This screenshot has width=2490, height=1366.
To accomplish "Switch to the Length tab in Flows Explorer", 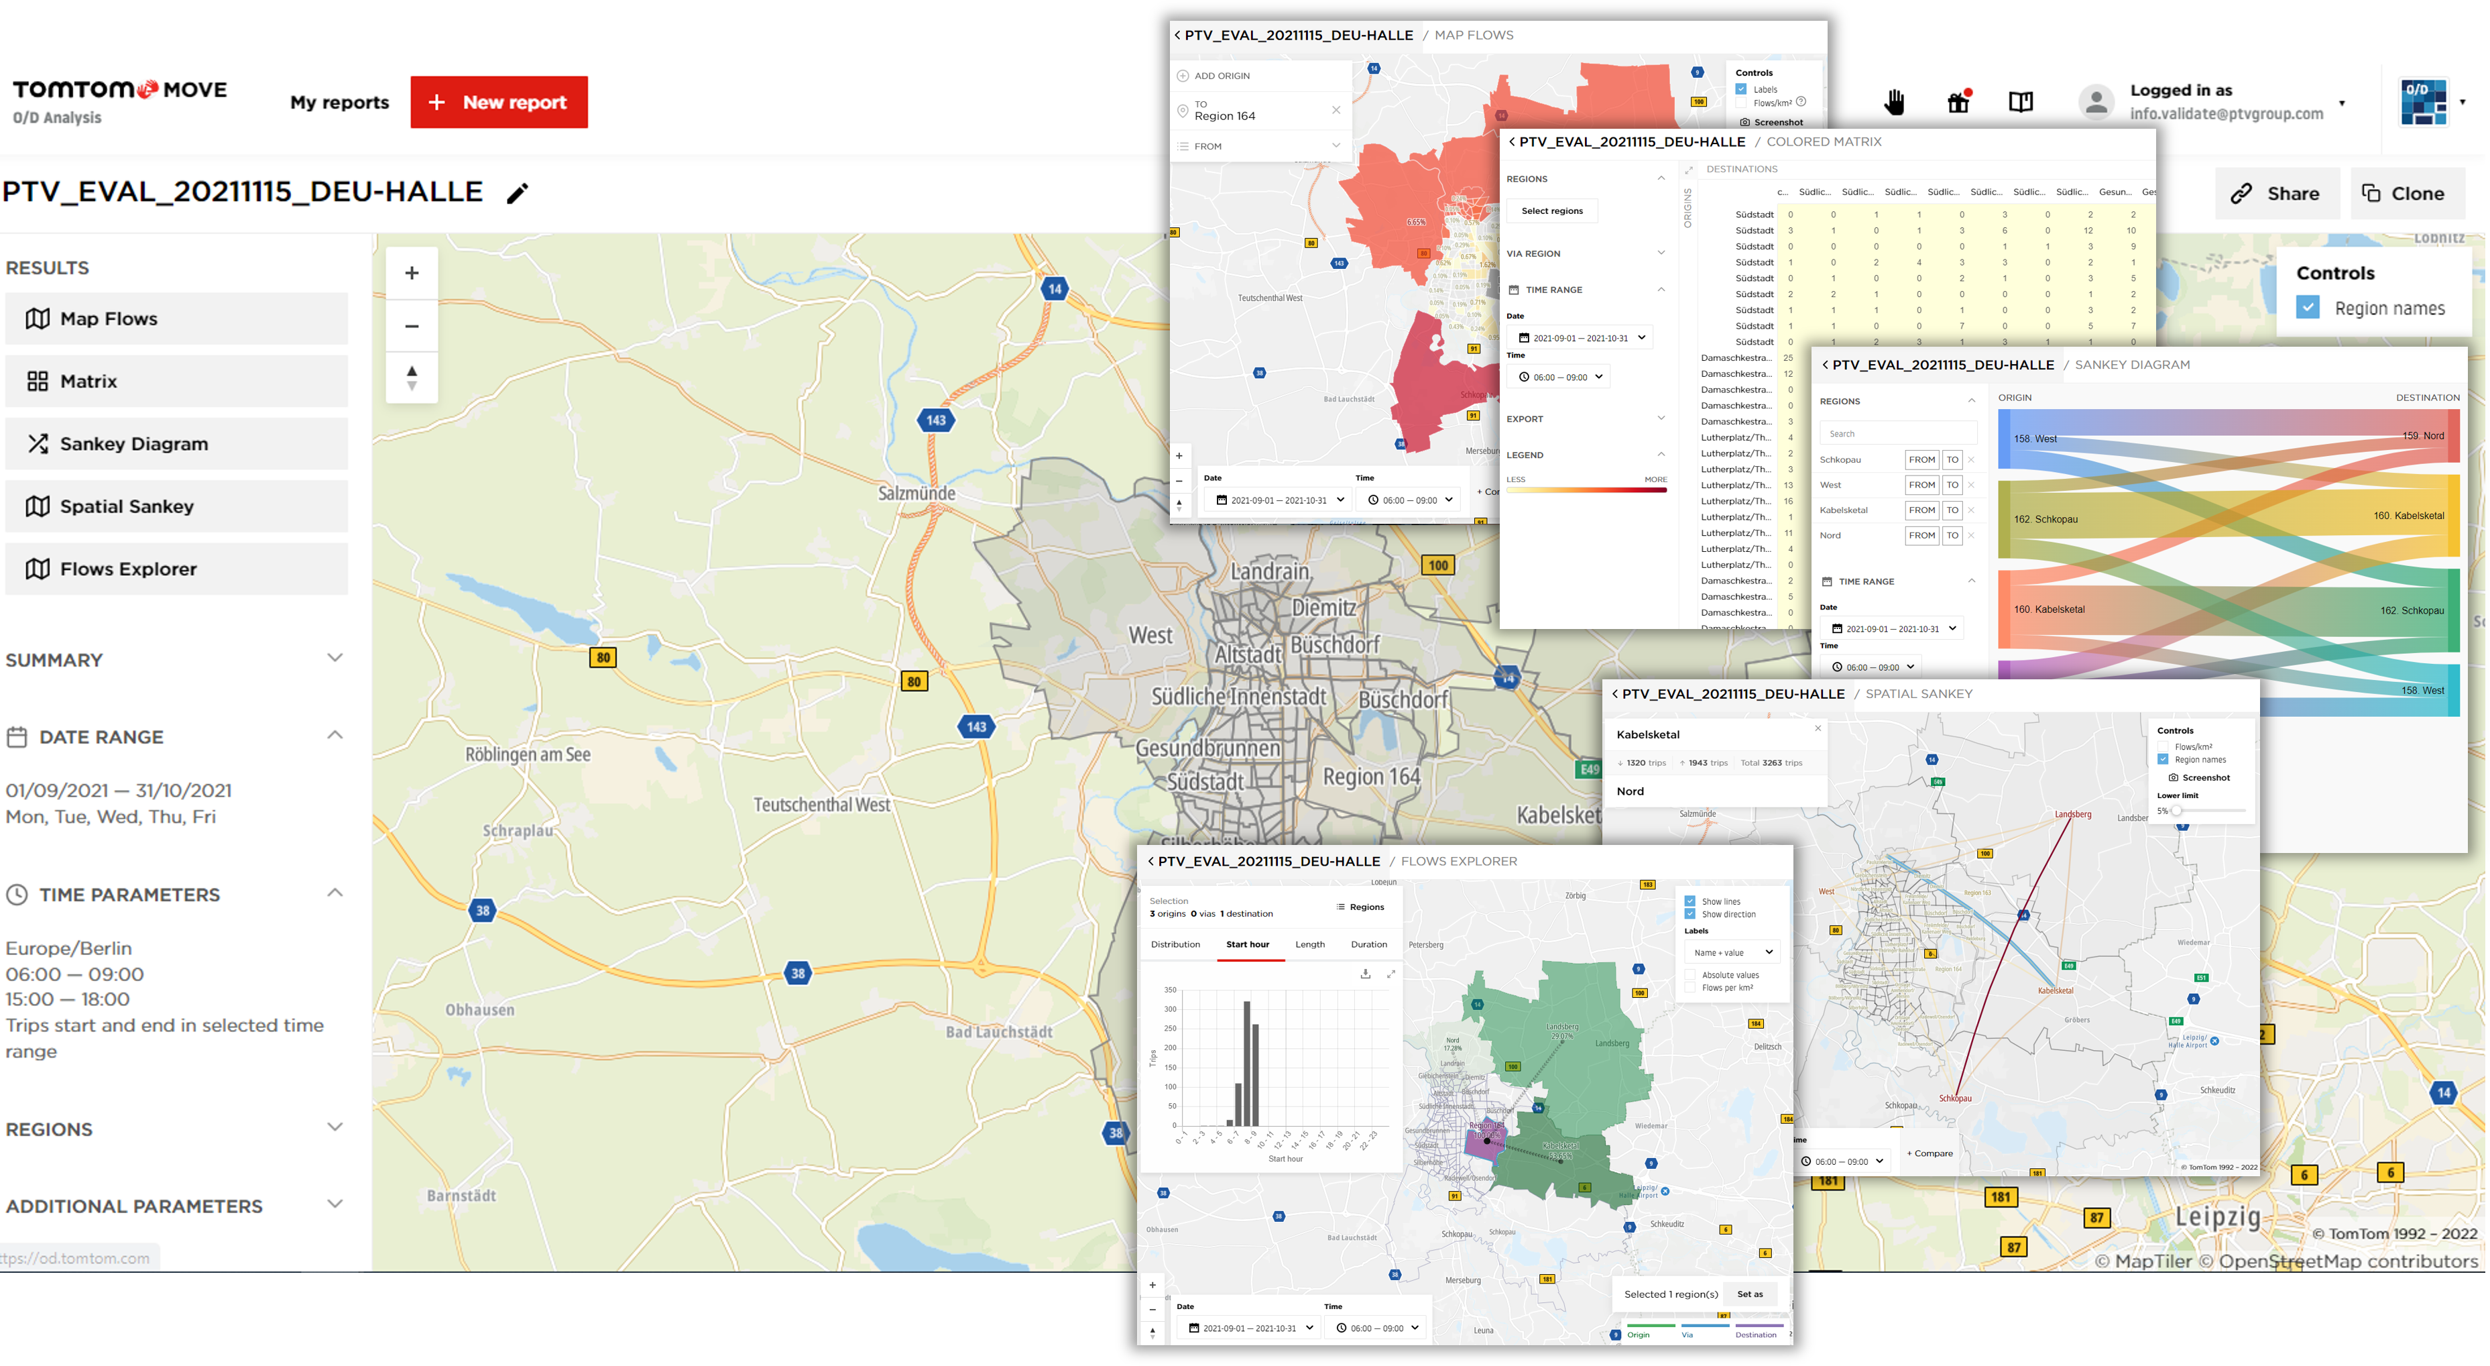I will [x=1310, y=944].
